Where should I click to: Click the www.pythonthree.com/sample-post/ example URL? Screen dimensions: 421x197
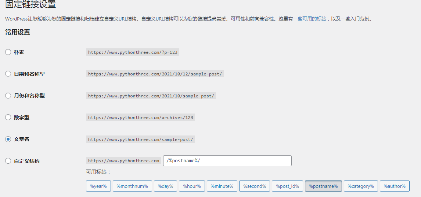141,140
